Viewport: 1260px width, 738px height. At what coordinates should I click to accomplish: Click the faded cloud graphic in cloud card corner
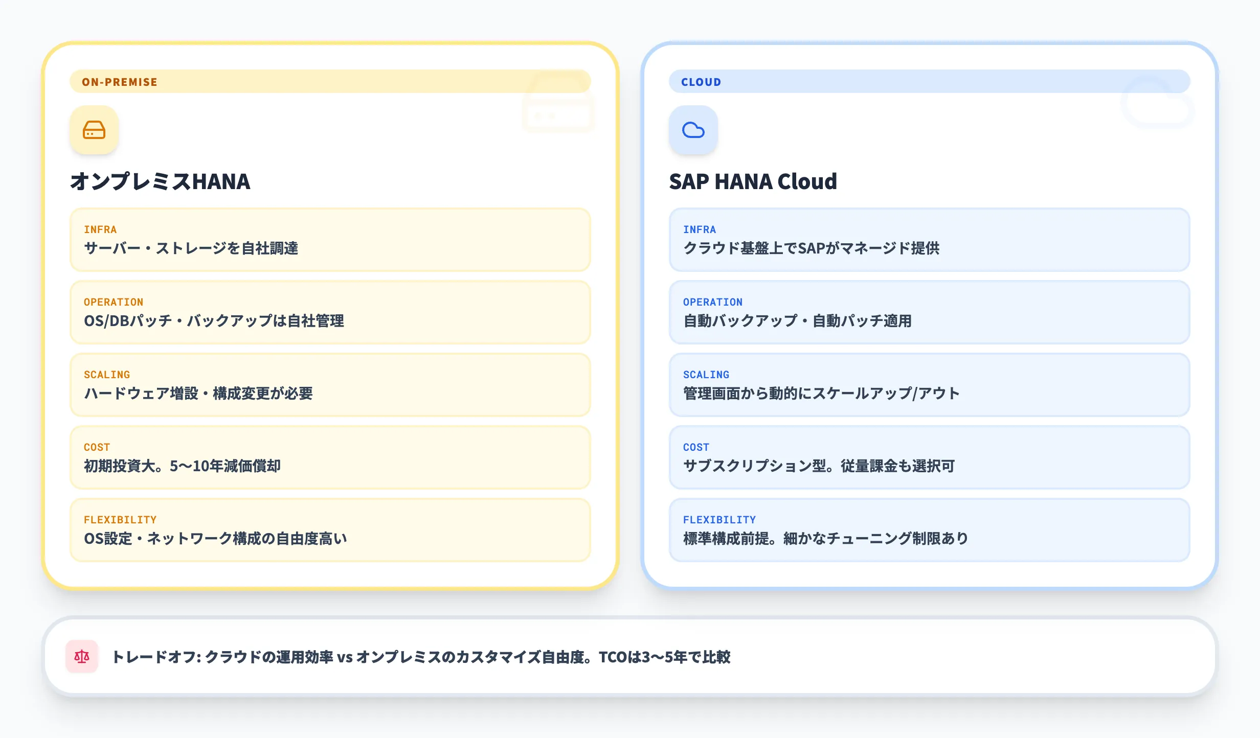click(1156, 107)
